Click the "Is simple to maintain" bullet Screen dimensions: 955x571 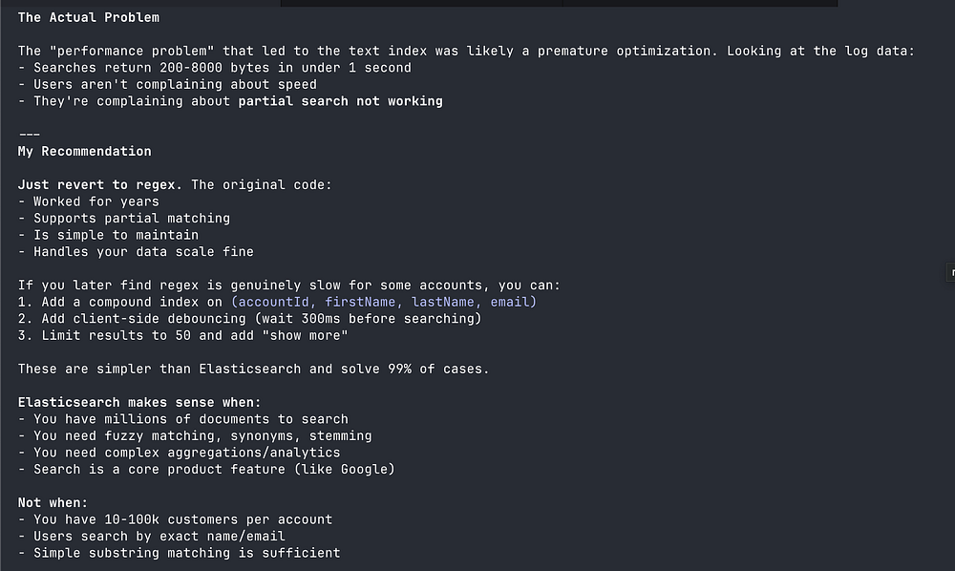pos(116,235)
